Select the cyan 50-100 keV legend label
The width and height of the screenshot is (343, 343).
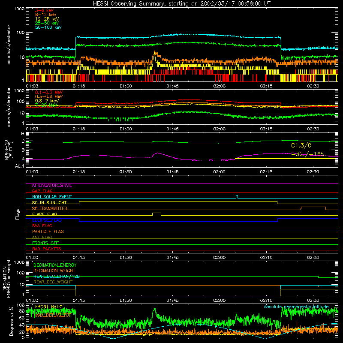pyautogui.click(x=48, y=27)
